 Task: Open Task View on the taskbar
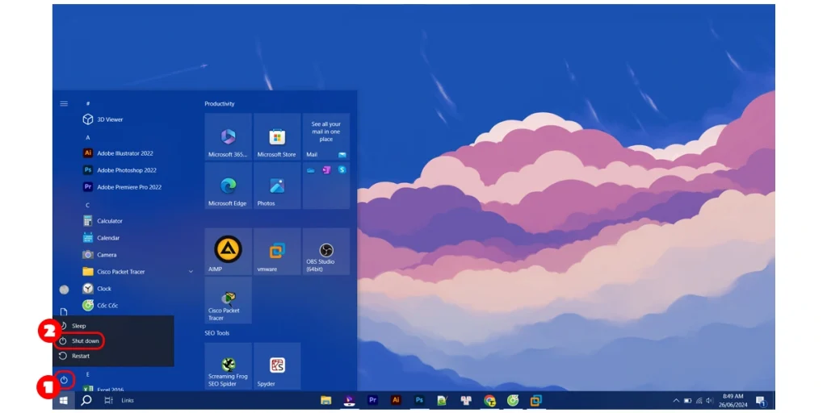click(x=108, y=400)
